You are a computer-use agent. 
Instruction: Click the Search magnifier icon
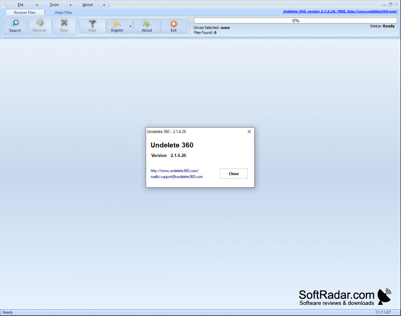15,23
